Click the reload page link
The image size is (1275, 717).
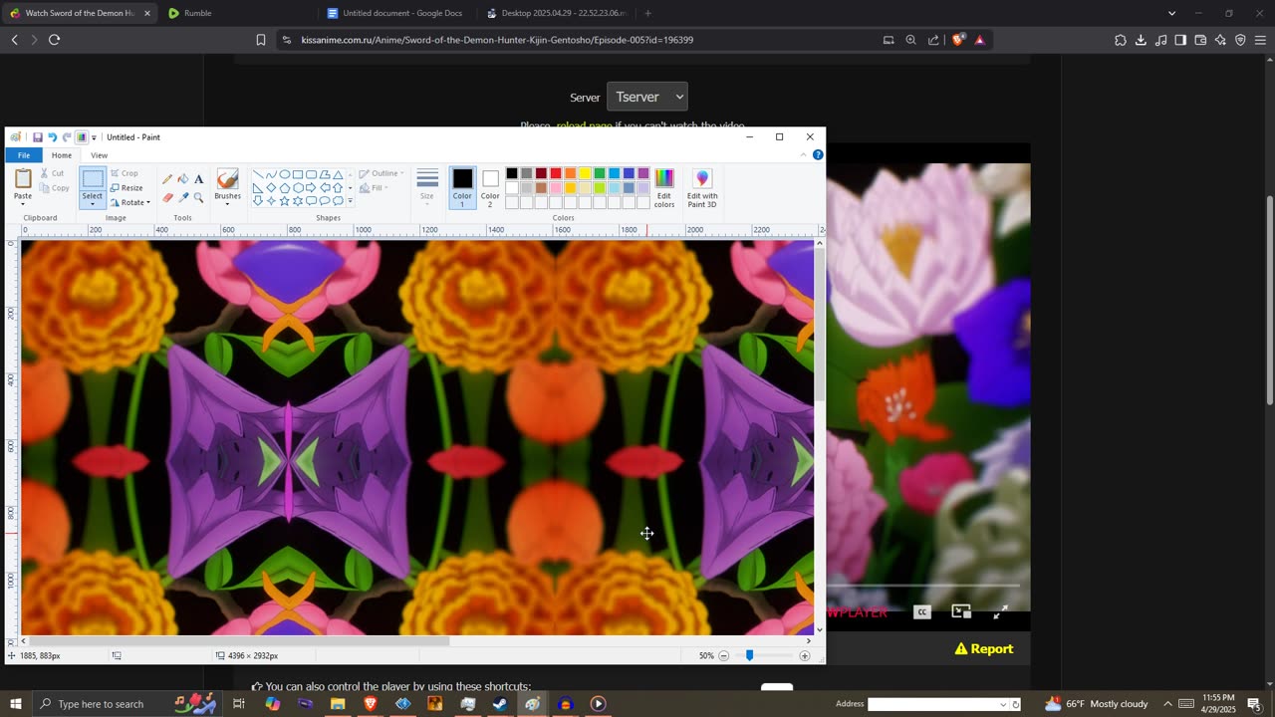point(584,126)
